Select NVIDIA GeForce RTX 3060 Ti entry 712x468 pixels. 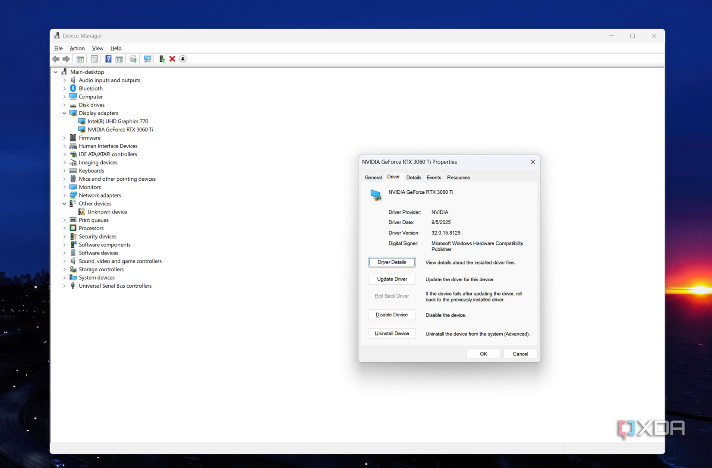point(120,130)
